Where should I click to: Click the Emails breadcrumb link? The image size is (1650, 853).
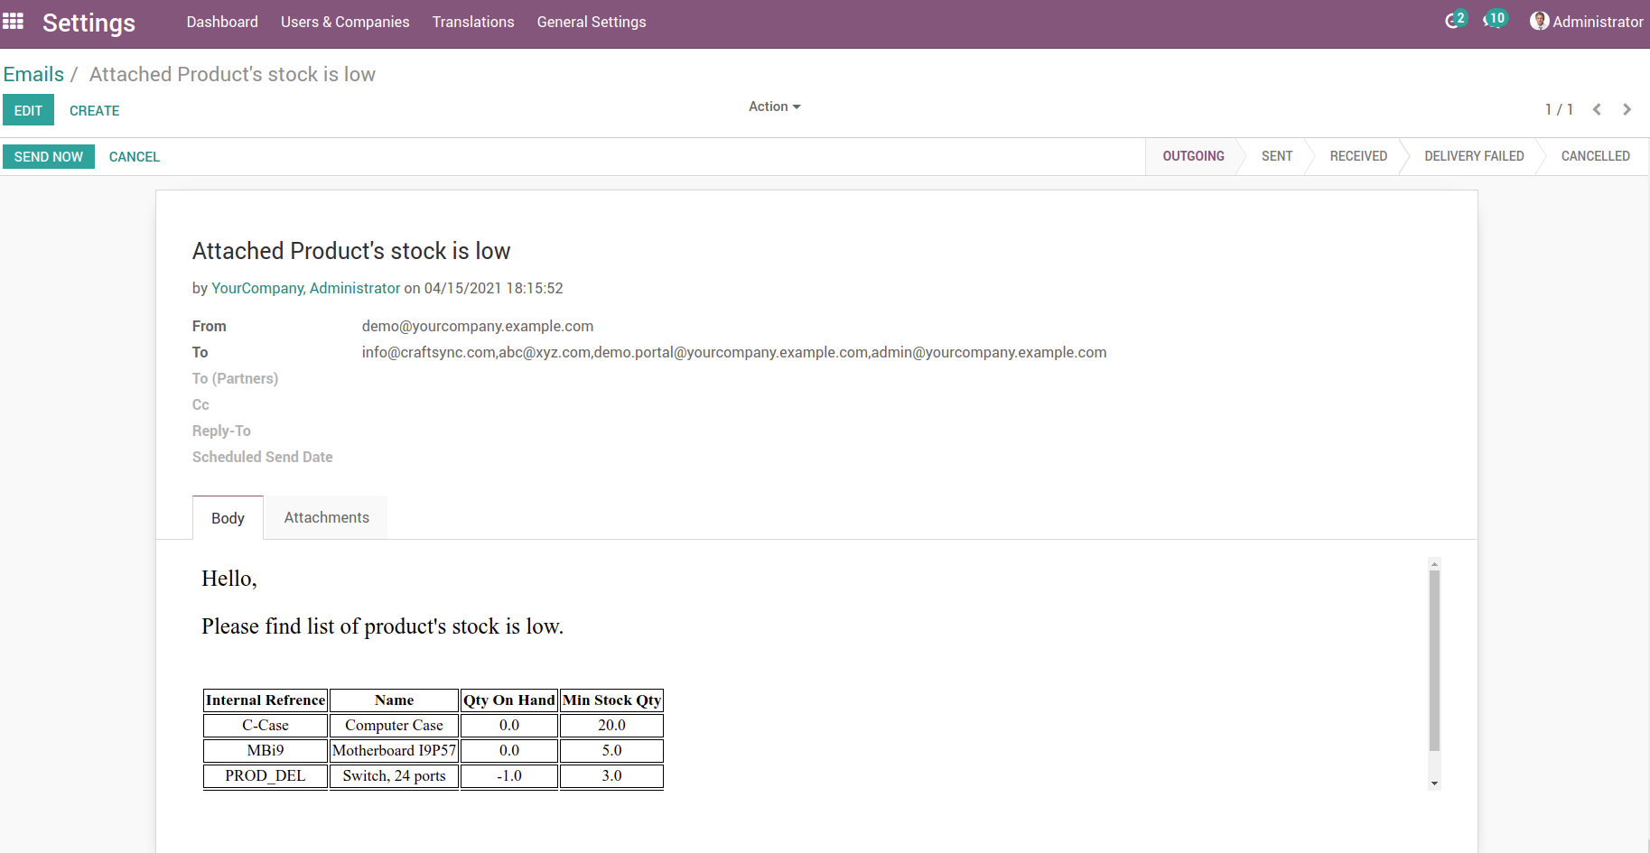point(33,74)
